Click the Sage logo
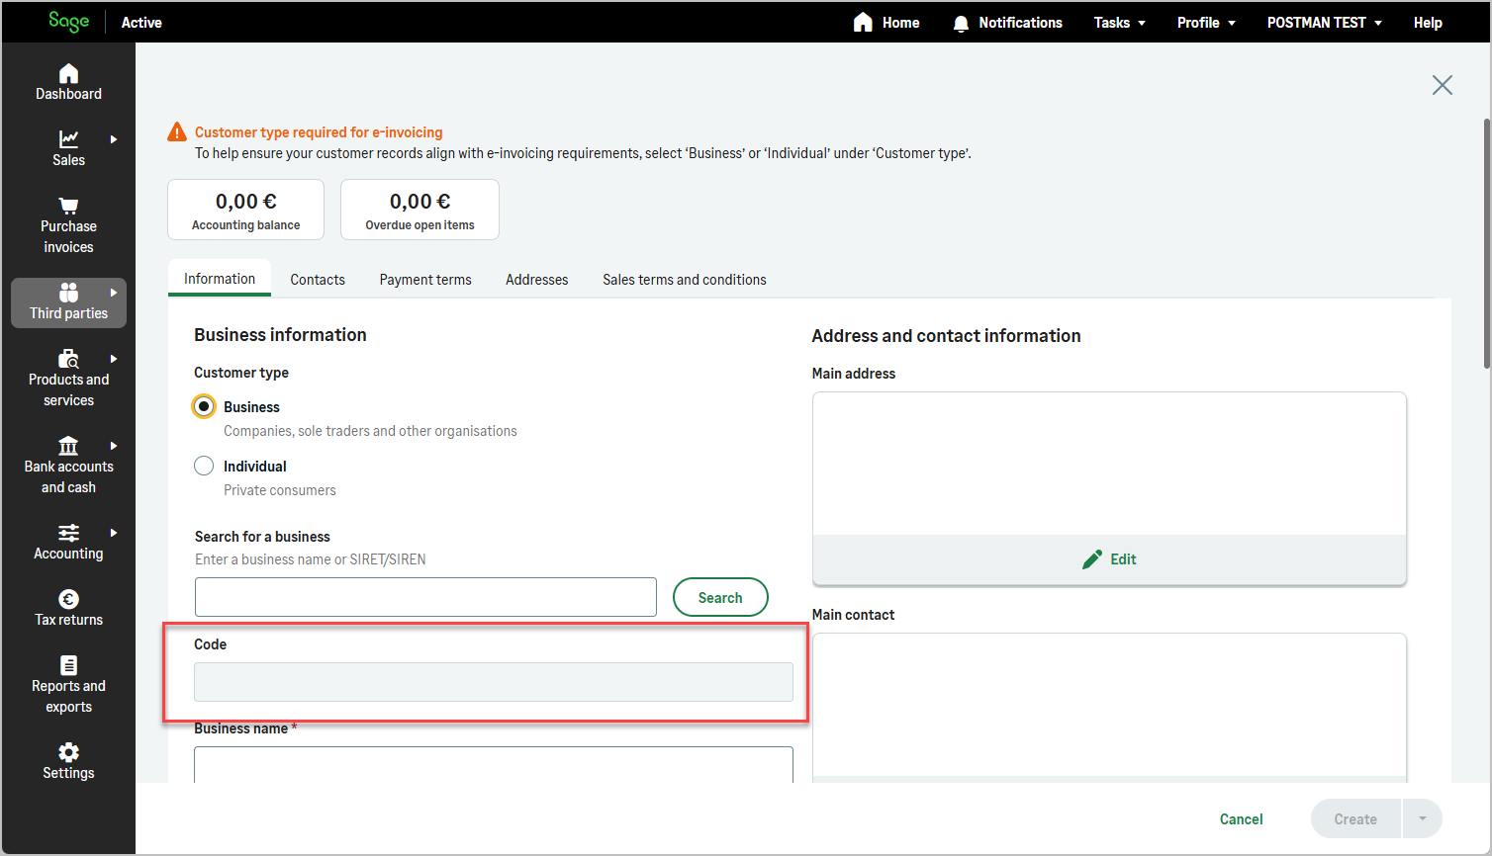The width and height of the screenshot is (1492, 856). (69, 22)
